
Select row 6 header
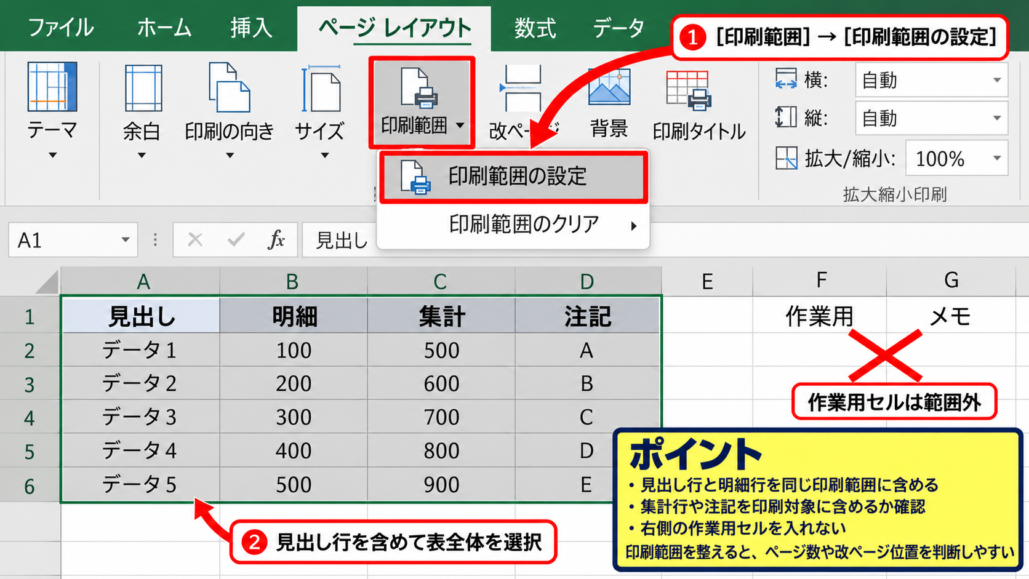[30, 486]
